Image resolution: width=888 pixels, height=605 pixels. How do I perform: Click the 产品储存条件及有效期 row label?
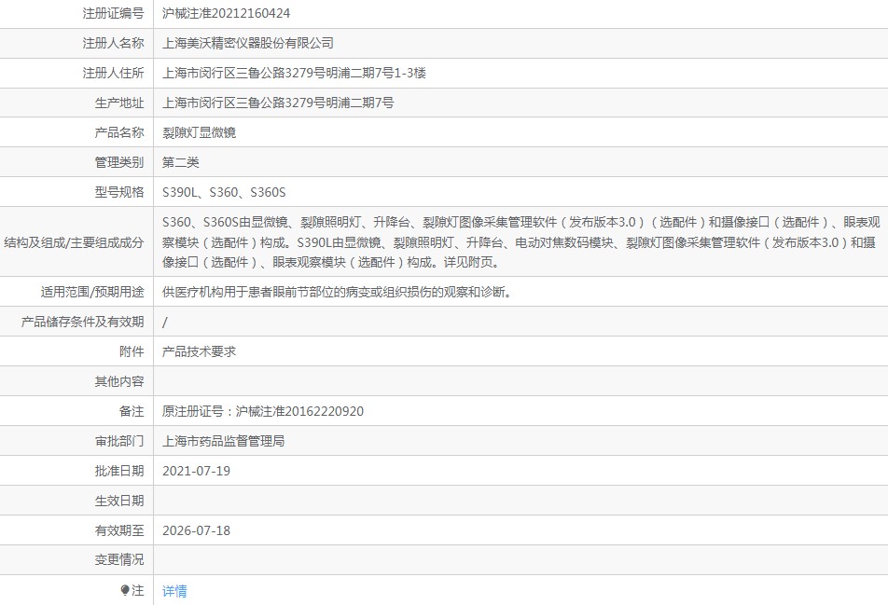82,322
